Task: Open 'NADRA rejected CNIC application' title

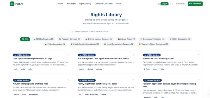Action: [103, 58]
